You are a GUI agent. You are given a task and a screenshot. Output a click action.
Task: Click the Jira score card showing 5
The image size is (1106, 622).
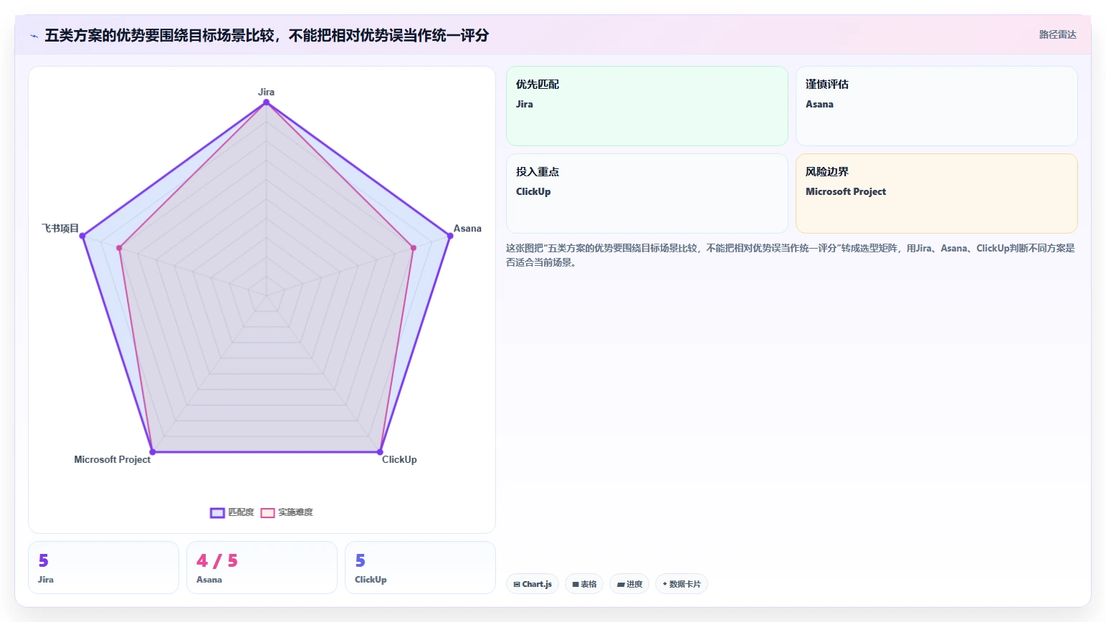tap(103, 568)
